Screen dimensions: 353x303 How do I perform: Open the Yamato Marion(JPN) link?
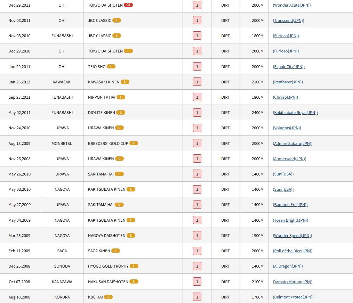point(293,282)
